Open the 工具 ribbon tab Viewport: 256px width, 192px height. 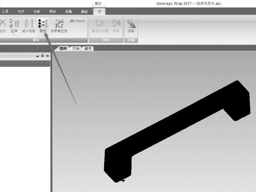[5, 12]
